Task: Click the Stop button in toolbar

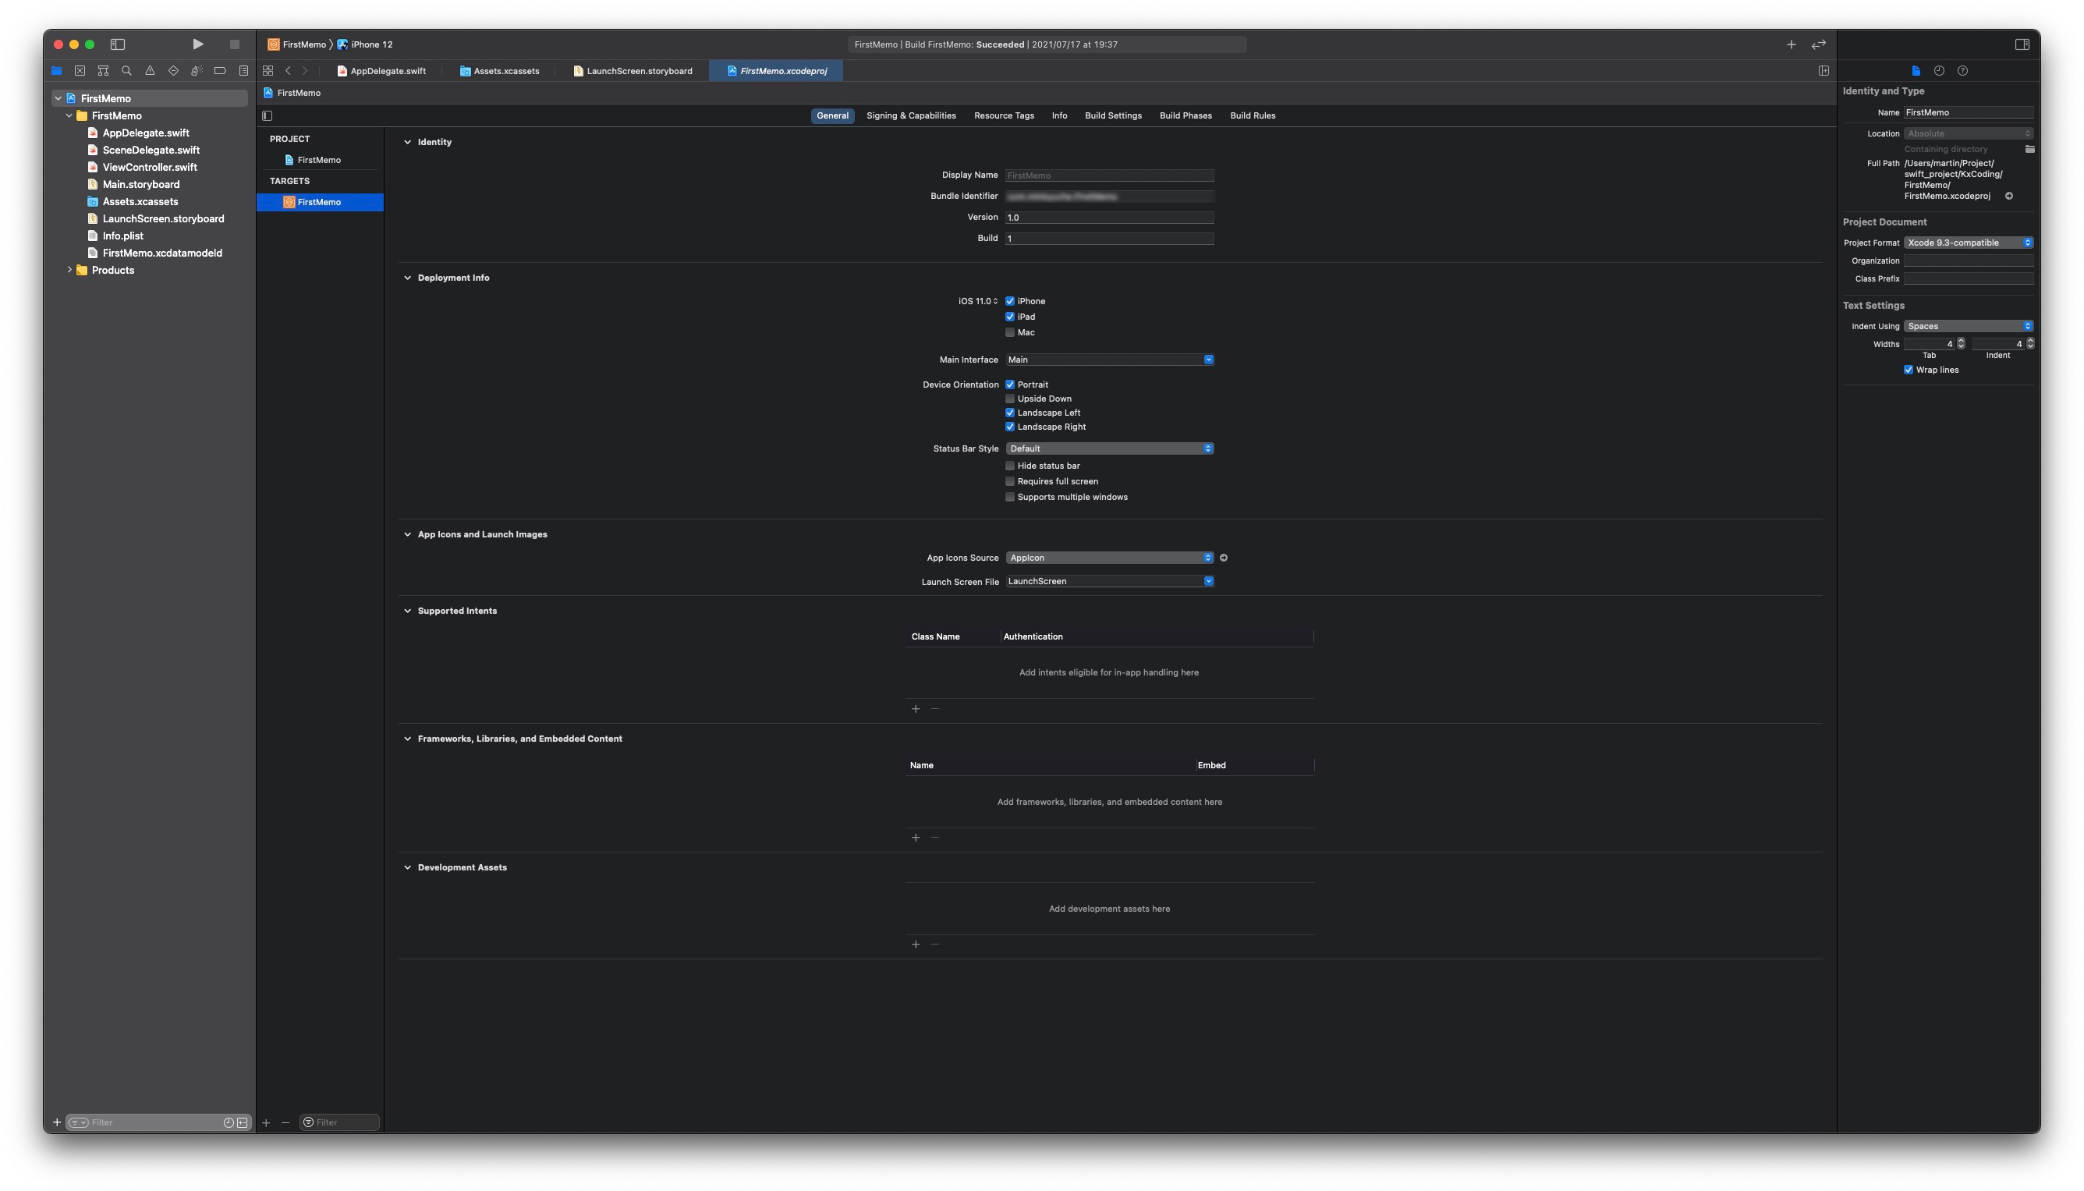Action: tap(235, 44)
